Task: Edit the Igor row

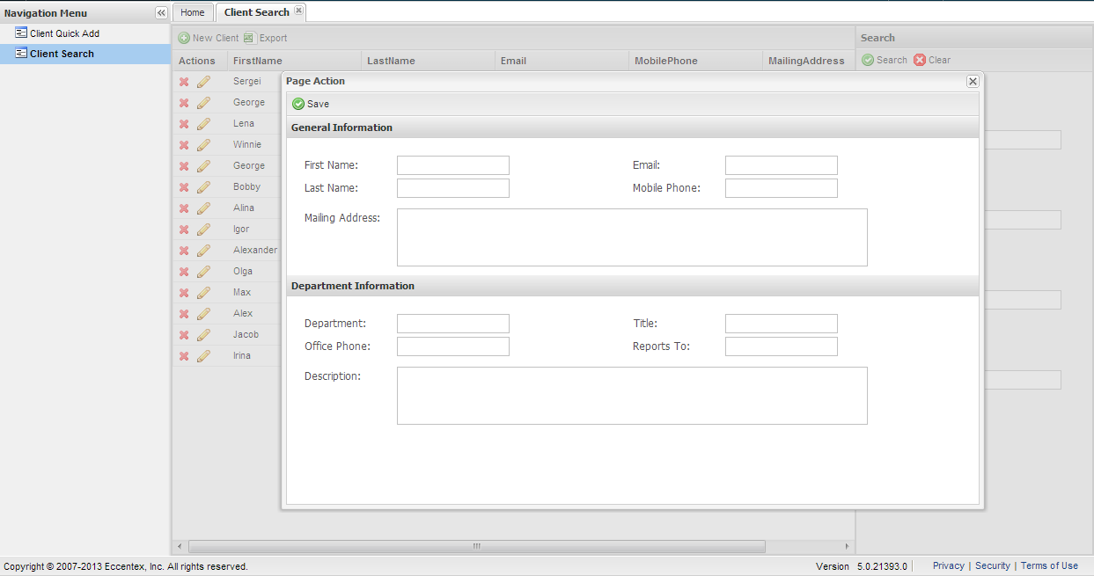Action: pos(203,230)
